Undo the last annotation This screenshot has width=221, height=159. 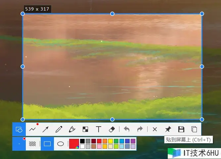[x=126, y=129]
